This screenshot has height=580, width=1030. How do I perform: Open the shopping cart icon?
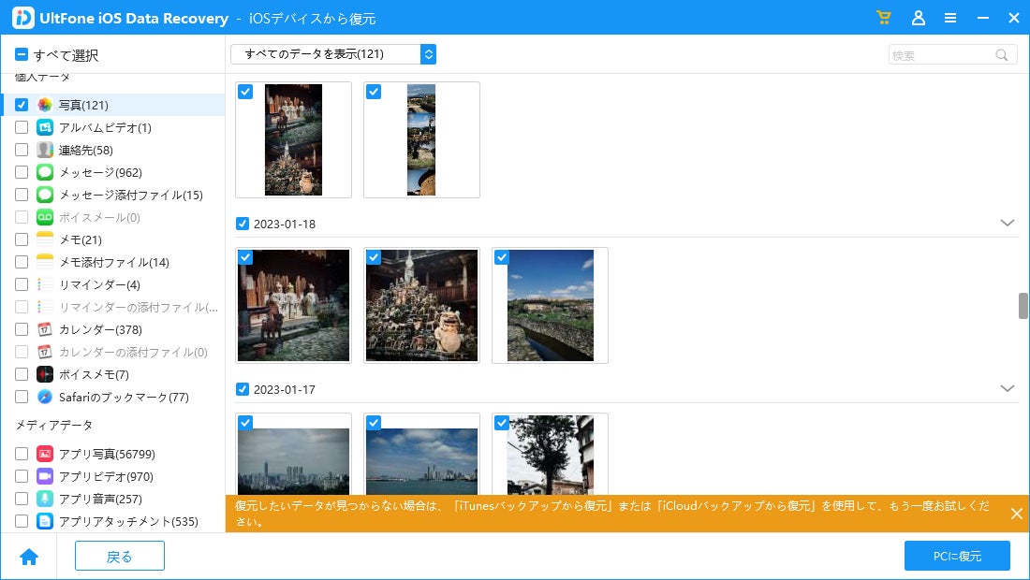click(x=884, y=18)
